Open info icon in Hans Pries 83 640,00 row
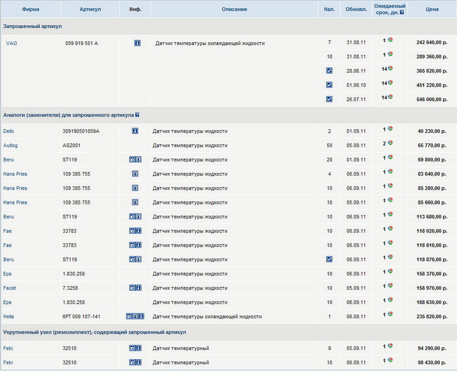 (135, 174)
